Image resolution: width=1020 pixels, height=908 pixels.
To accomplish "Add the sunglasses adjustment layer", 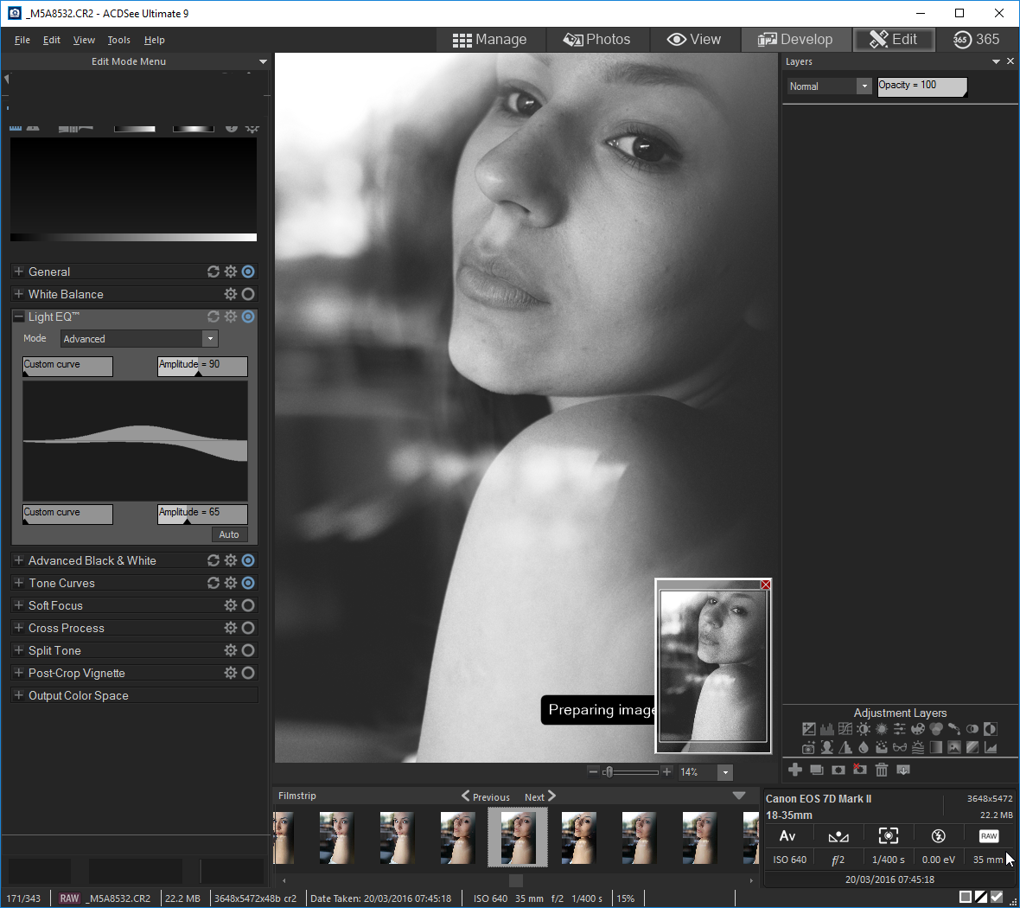I will point(900,747).
